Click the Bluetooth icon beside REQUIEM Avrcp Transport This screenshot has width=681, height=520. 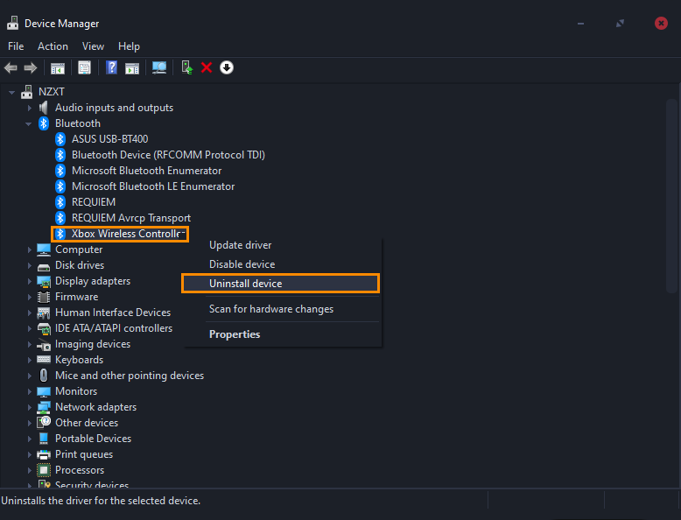60,218
